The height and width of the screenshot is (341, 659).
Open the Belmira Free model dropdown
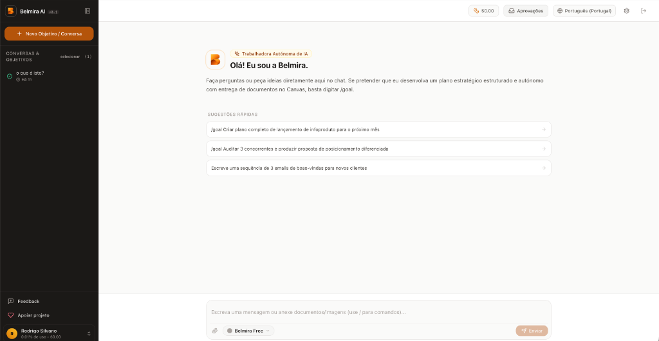[248, 331]
